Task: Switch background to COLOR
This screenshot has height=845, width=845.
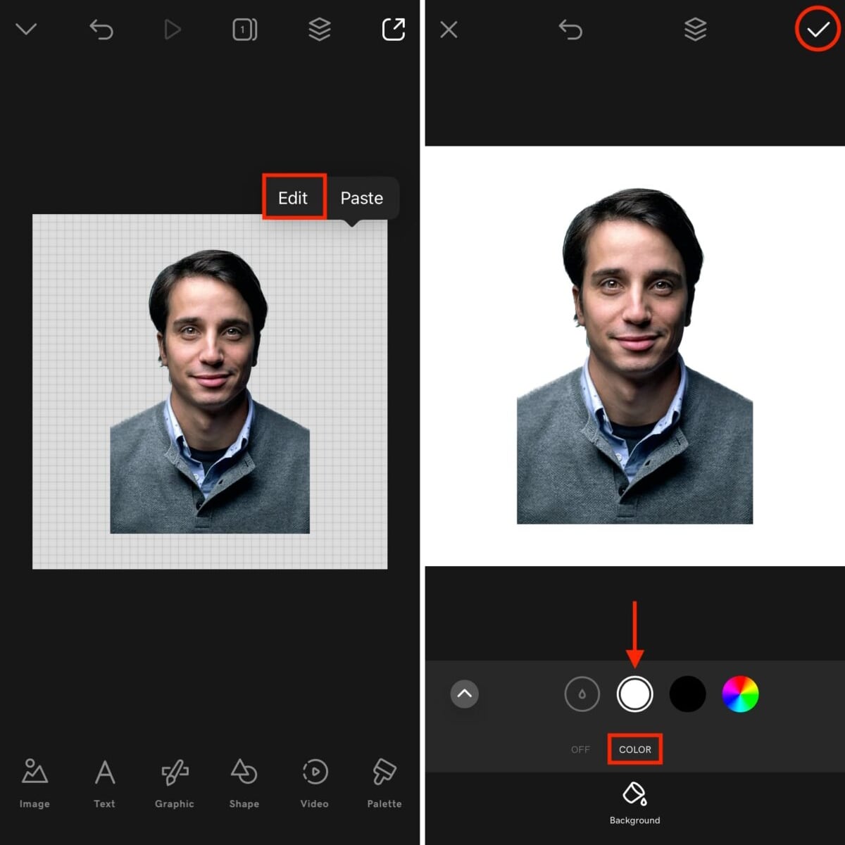Action: tap(635, 749)
